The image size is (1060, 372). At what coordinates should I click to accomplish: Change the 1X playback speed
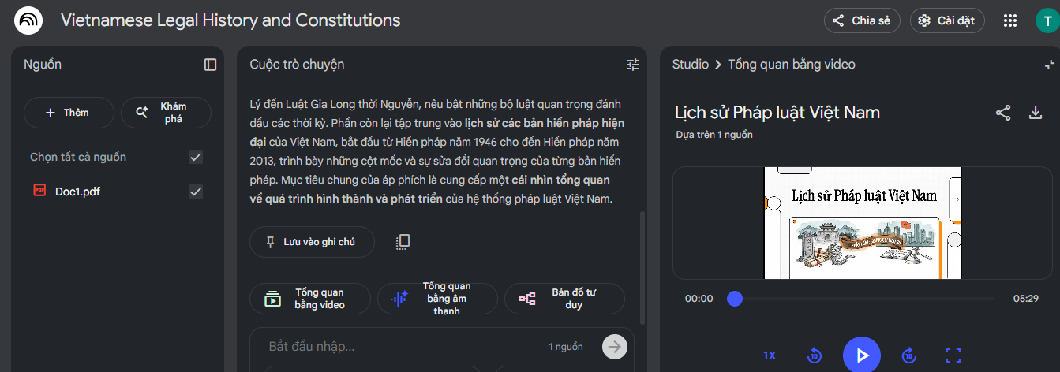(770, 355)
